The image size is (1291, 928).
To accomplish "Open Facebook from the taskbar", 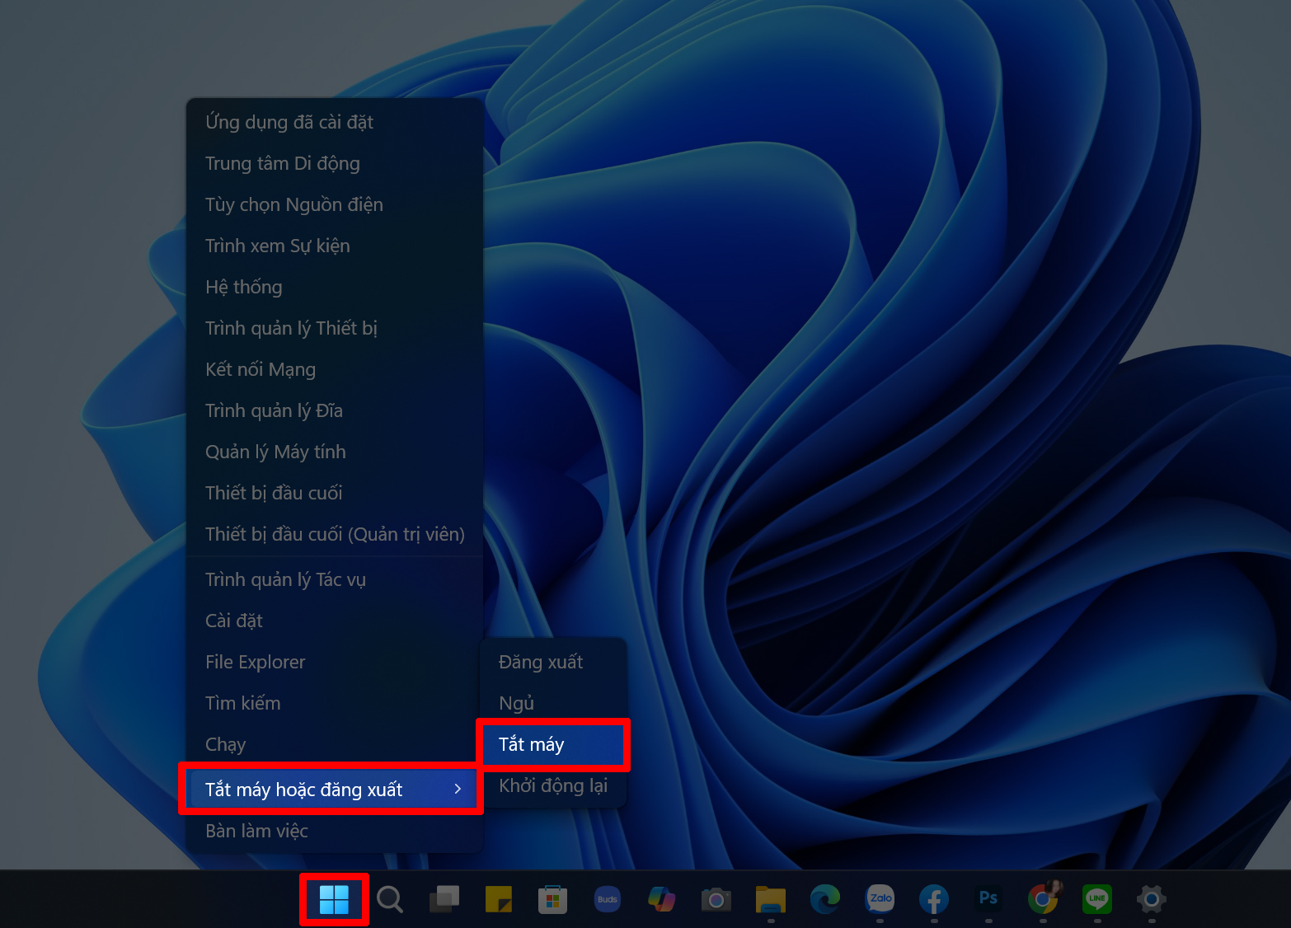I will tap(934, 899).
